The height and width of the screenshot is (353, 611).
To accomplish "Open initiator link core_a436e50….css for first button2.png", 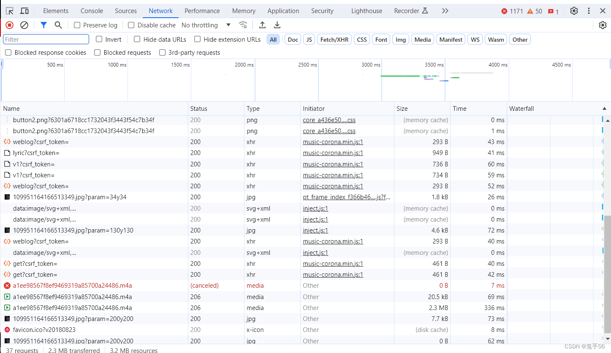I will coord(329,120).
